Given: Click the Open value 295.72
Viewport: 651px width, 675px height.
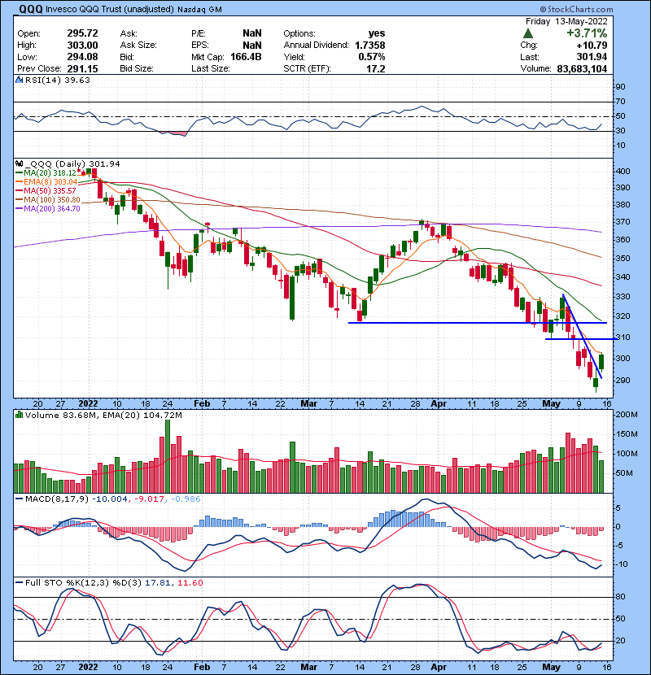Looking at the screenshot, I should tap(82, 33).
